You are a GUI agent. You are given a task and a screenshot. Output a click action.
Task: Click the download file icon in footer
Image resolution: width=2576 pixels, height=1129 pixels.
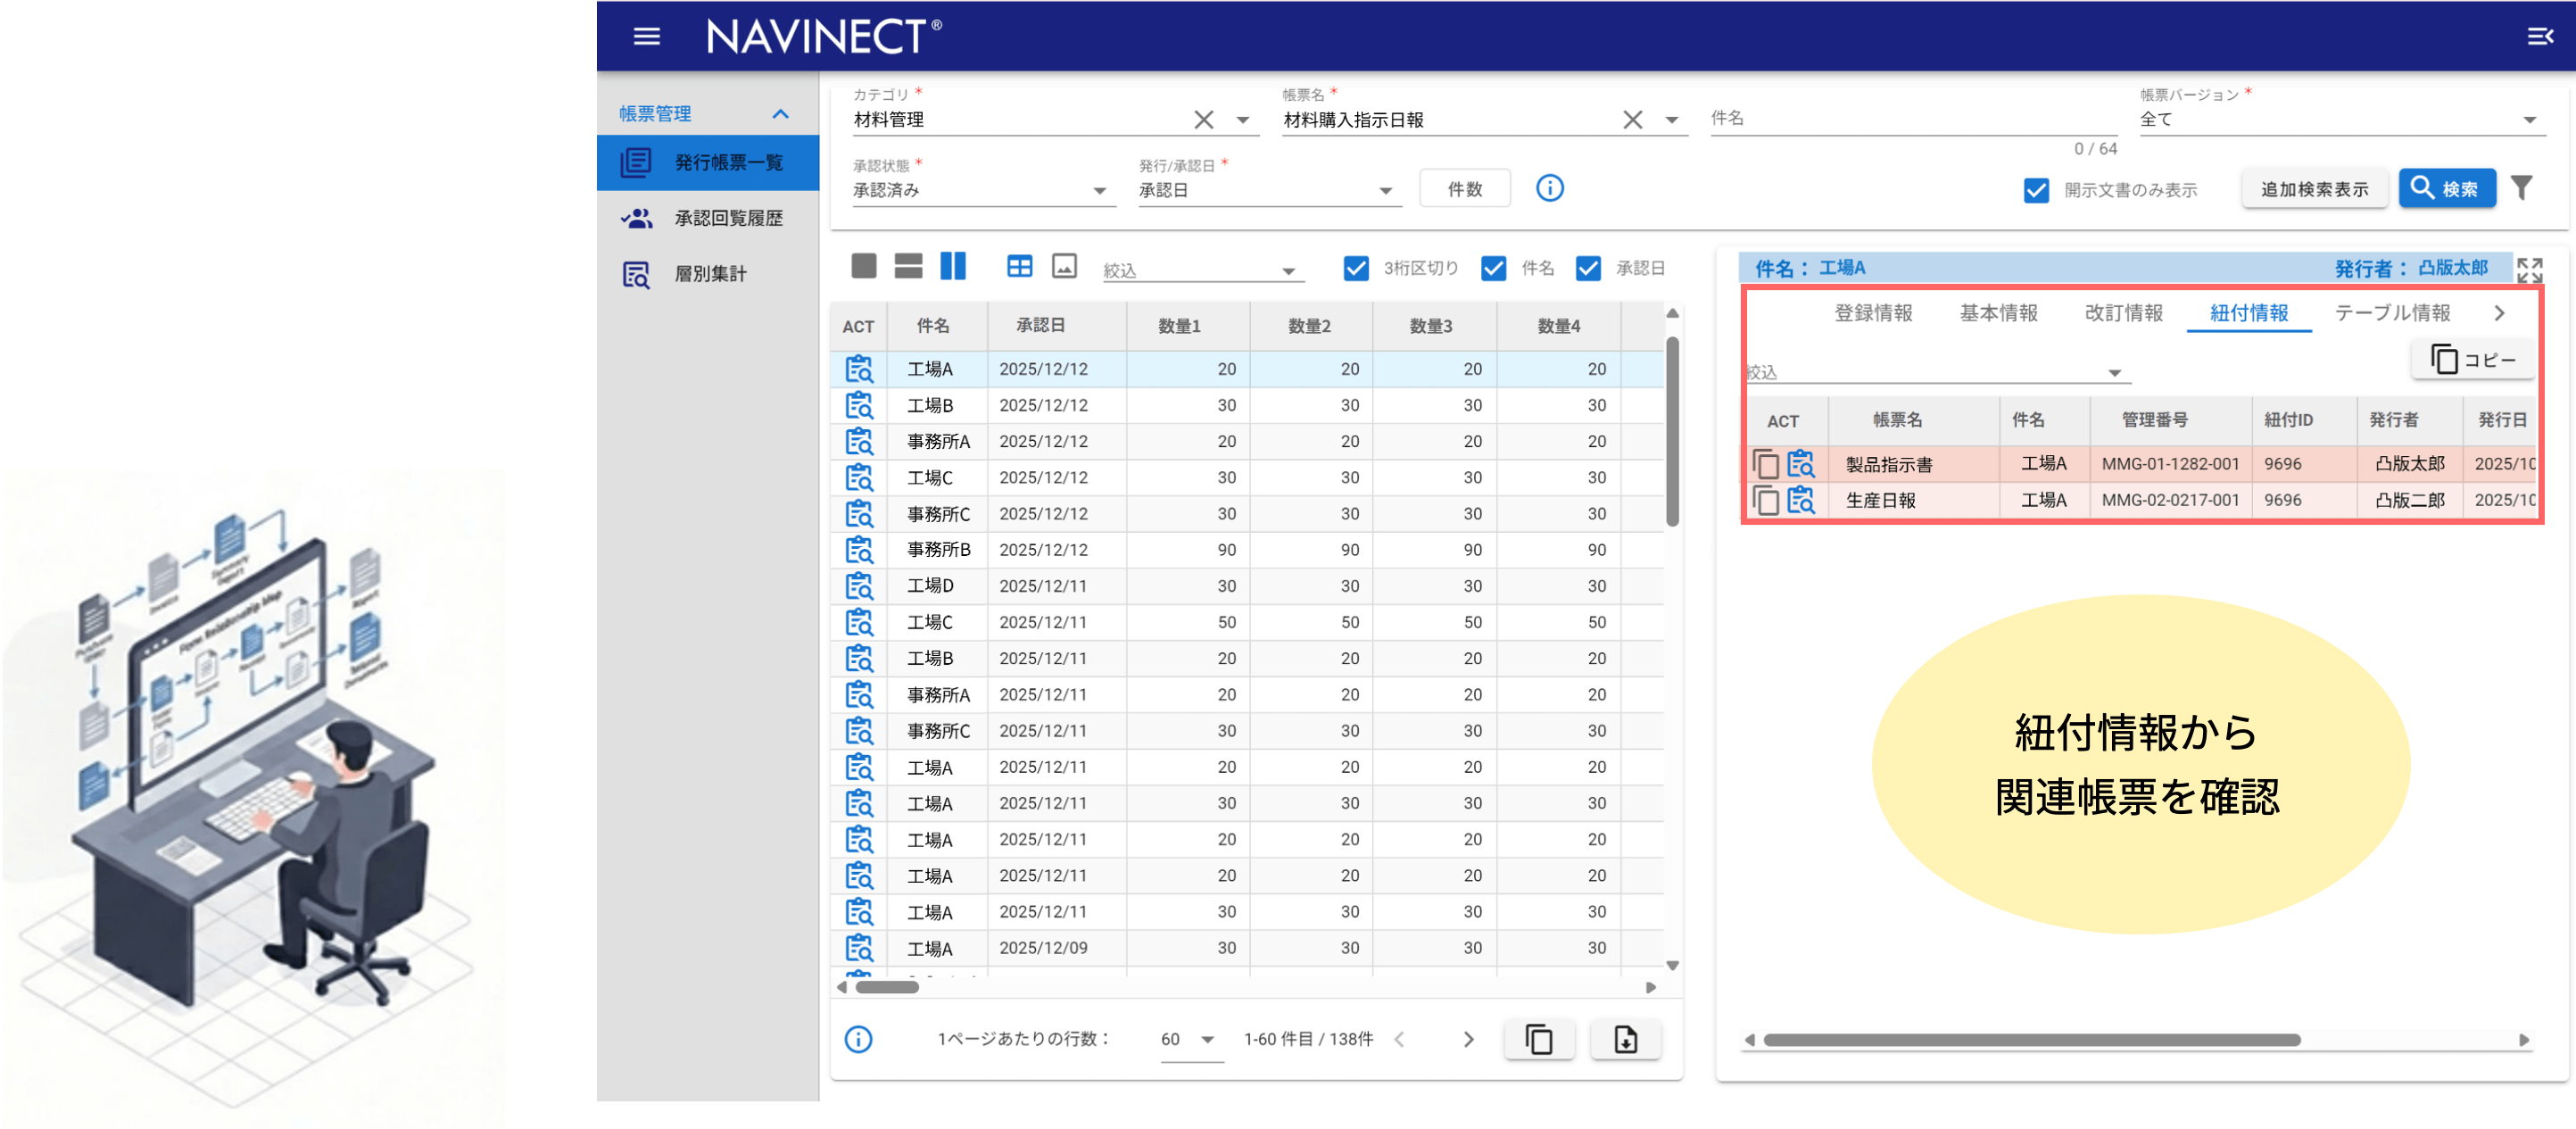[1625, 1039]
